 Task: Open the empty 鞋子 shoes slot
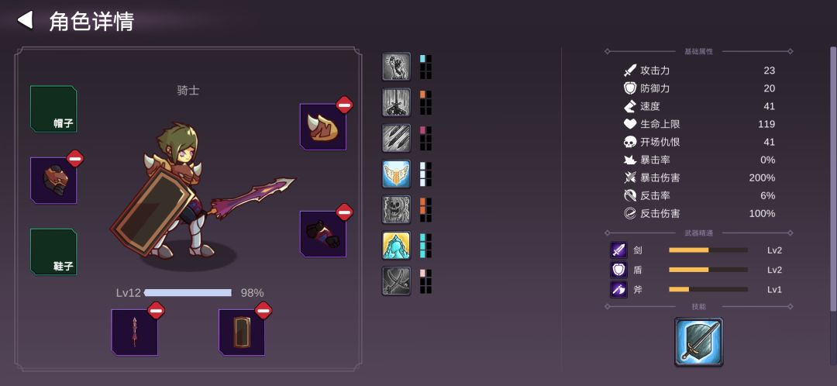[53, 252]
